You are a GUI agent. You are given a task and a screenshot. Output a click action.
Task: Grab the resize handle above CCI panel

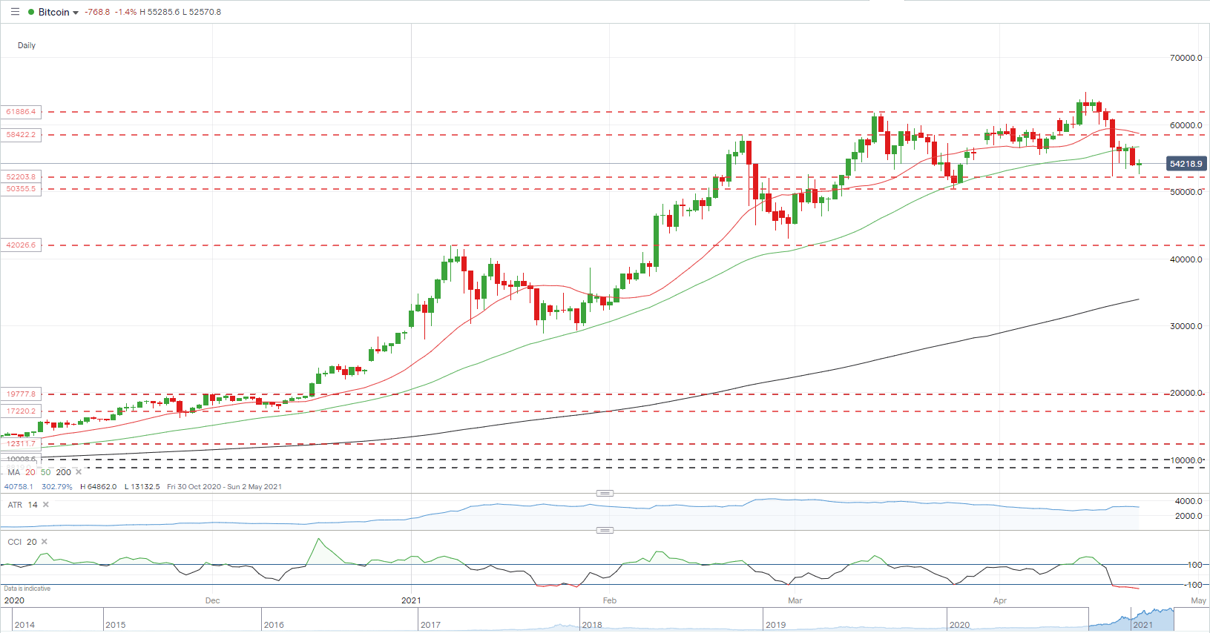[x=605, y=530]
